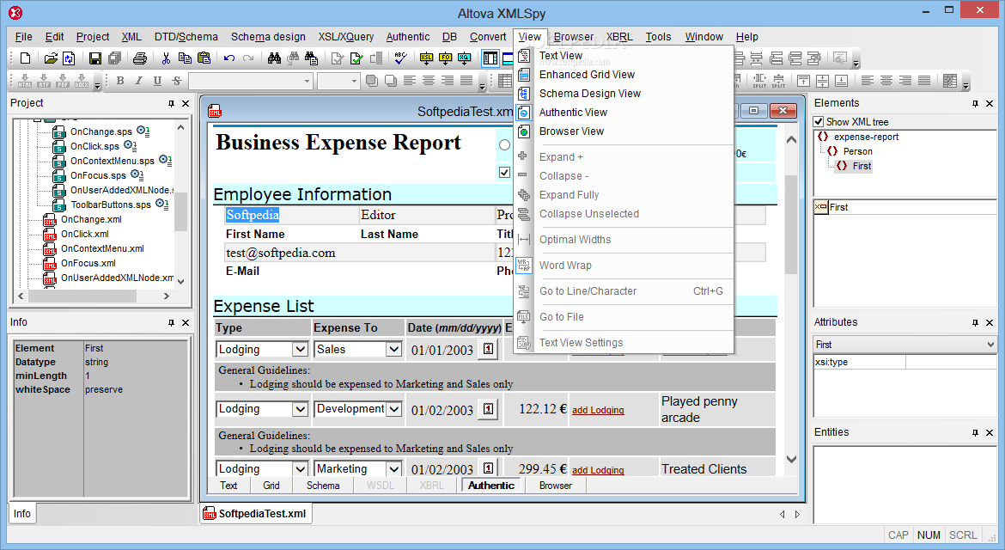Execute XQuery toolbar icon
This screenshot has width=1005, height=550.
tap(465, 58)
